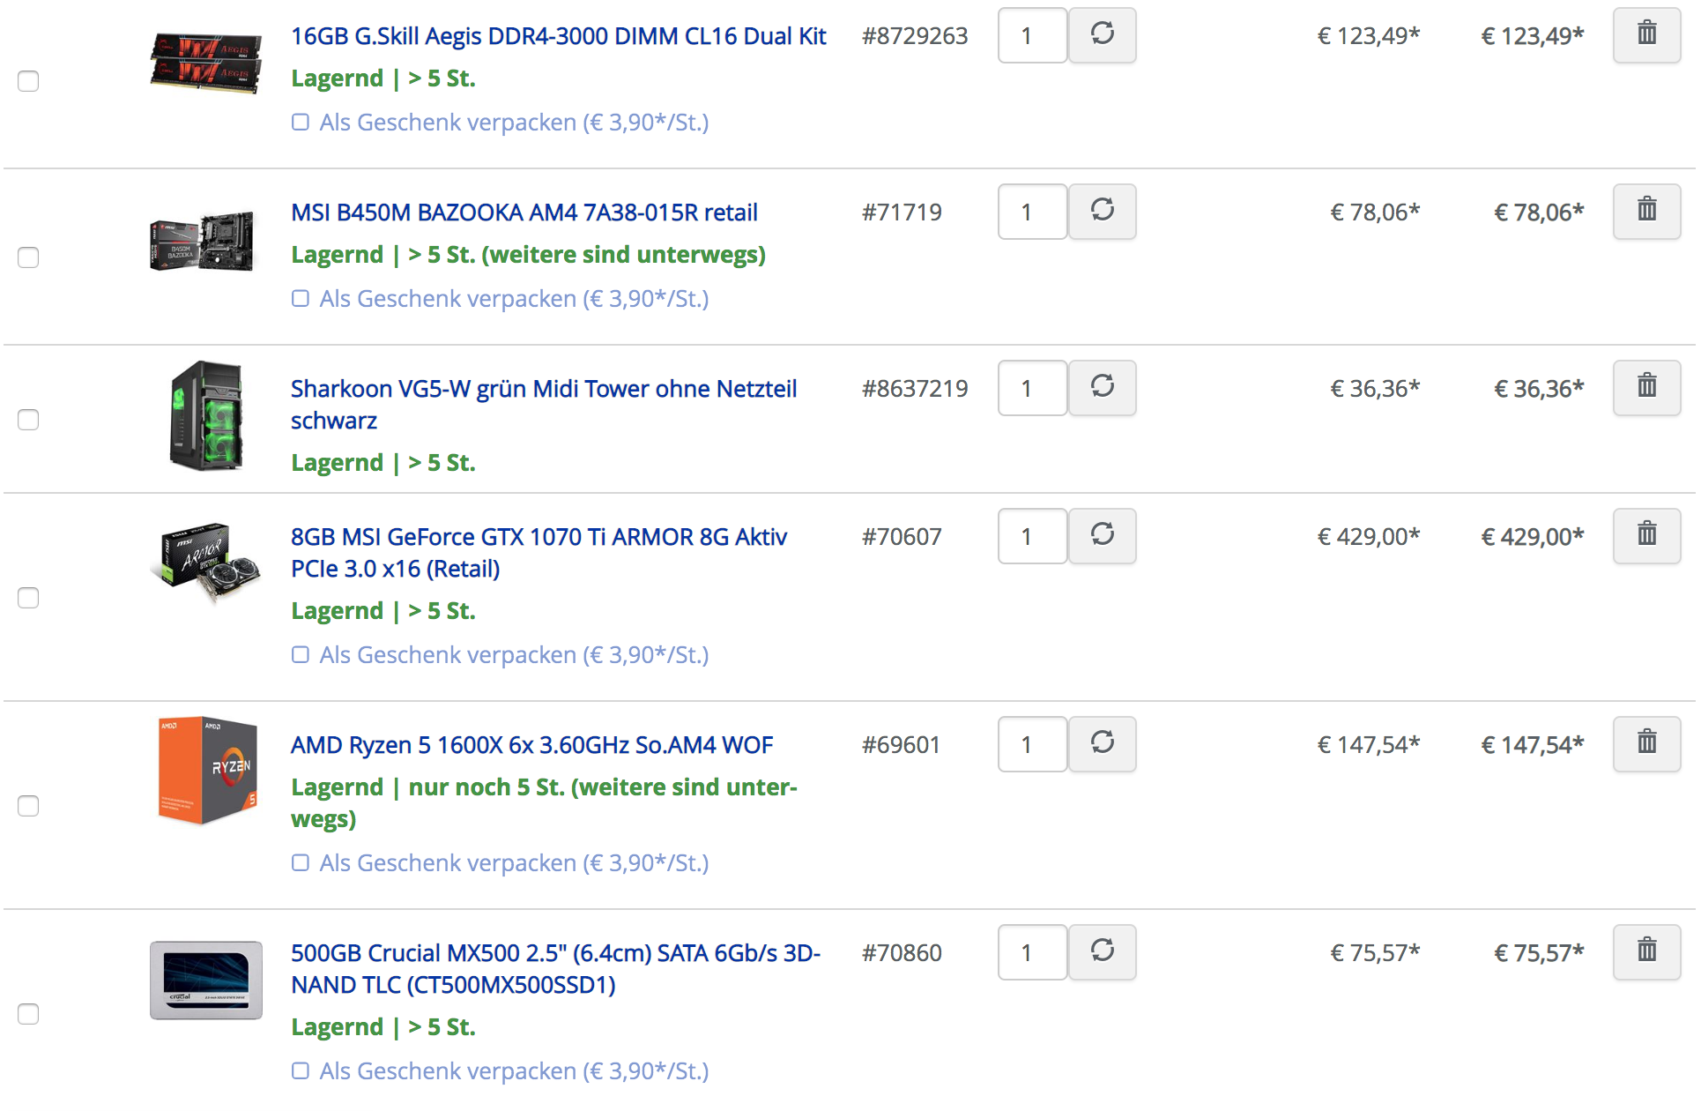Delete the G.Skill Aegis DDR4 RAM item
This screenshot has width=1701, height=1111.
point(1646,35)
